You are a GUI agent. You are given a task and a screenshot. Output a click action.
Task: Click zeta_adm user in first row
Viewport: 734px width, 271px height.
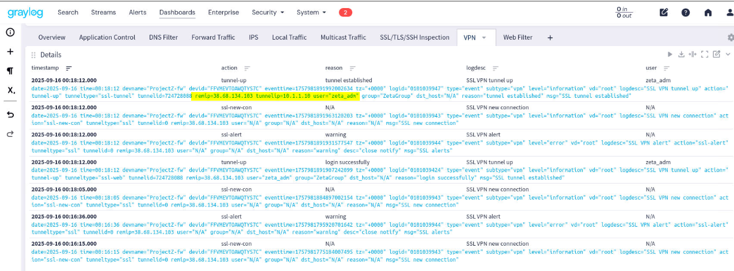[x=659, y=80]
